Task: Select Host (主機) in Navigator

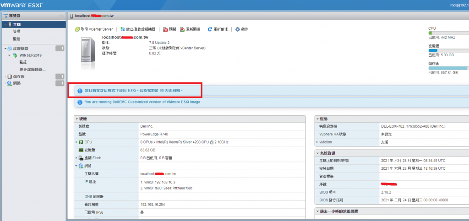Action: [x=17, y=24]
